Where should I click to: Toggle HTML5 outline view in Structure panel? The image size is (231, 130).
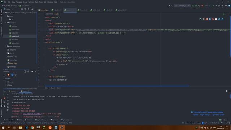[x=8, y=75]
